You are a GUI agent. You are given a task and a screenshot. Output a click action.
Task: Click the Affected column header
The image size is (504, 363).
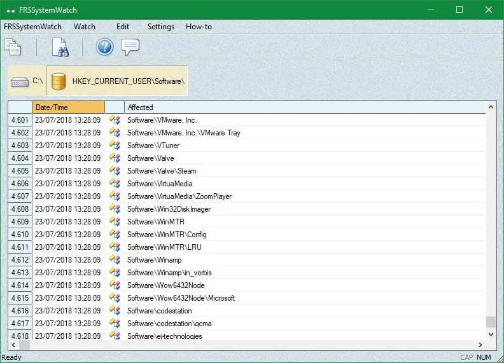click(140, 107)
